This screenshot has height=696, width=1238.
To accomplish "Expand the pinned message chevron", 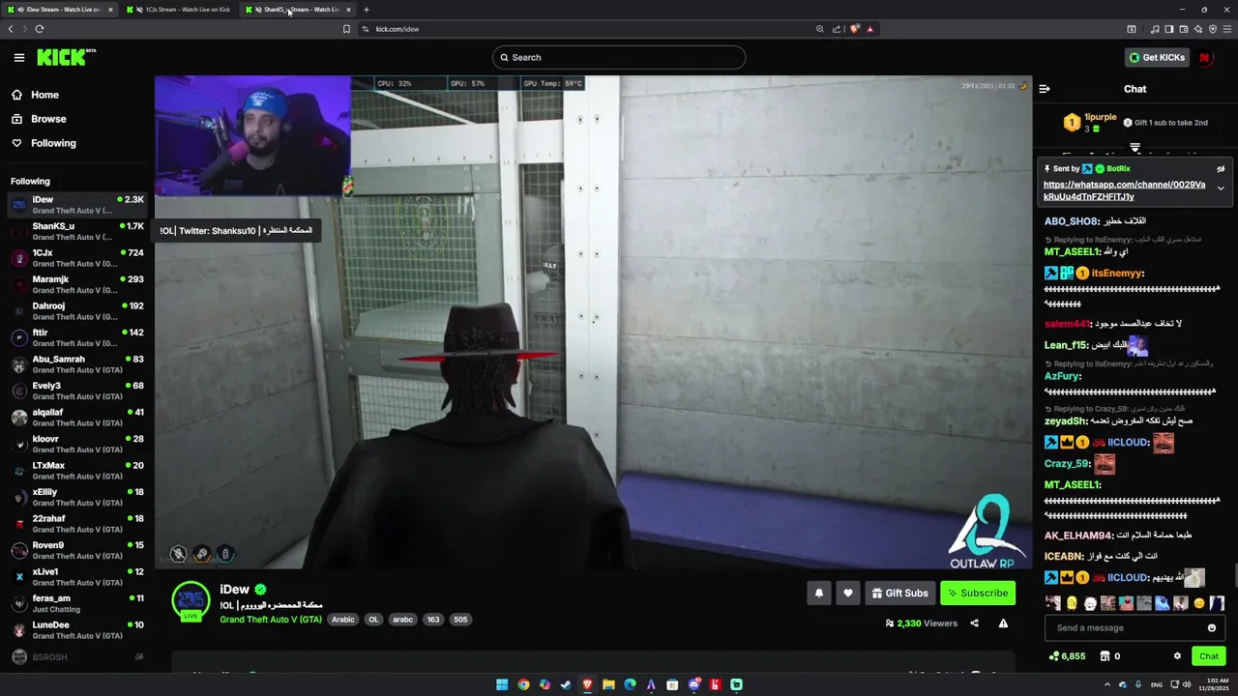I will point(1221,188).
